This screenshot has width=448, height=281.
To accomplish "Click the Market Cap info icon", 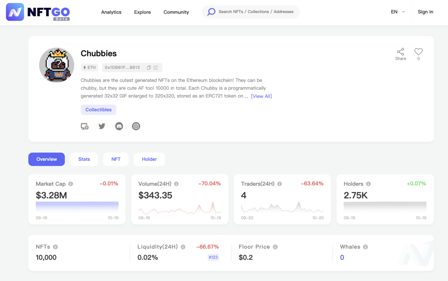I will pyautogui.click(x=71, y=184).
